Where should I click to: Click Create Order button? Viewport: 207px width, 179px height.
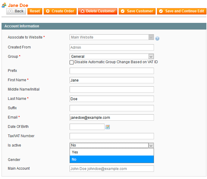(x=60, y=11)
